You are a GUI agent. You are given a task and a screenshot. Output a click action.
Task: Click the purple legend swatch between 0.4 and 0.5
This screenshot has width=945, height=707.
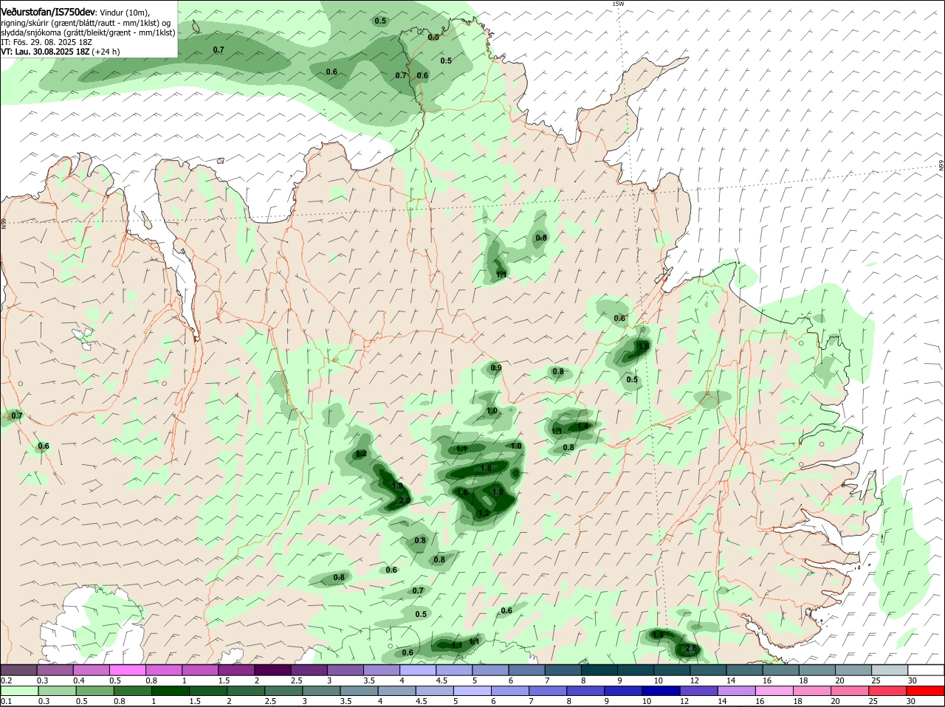tap(92, 669)
